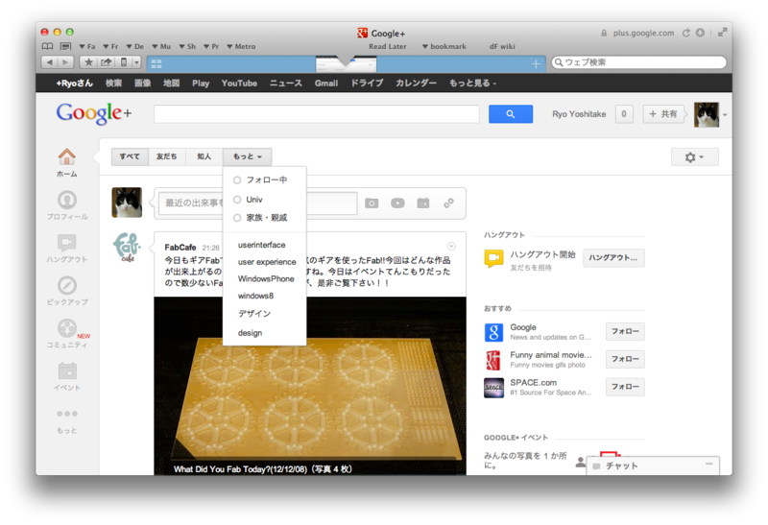768x525 pixels.
Task: Choose user experience in the dropdown
Action: (x=265, y=262)
